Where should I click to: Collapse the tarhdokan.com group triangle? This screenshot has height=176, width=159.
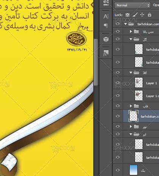click(125, 24)
